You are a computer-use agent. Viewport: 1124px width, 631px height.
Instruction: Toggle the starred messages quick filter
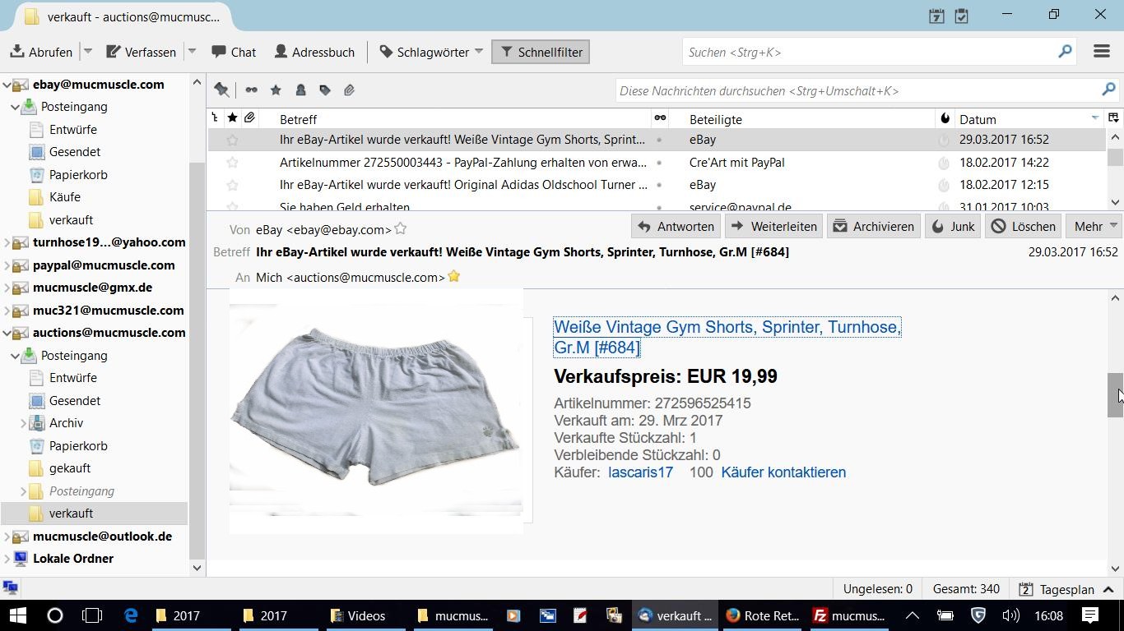point(276,90)
